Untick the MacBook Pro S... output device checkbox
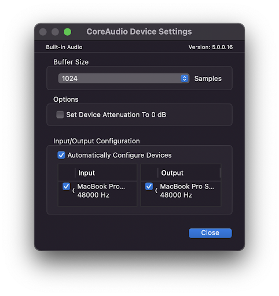The width and height of the screenshot is (279, 296). pyautogui.click(x=149, y=186)
